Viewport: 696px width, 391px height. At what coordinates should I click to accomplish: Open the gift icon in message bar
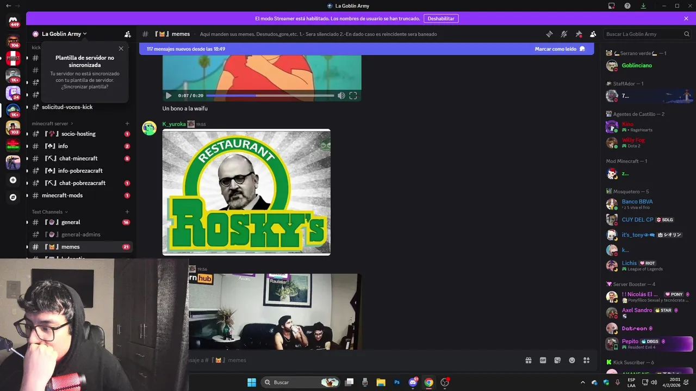(x=528, y=360)
